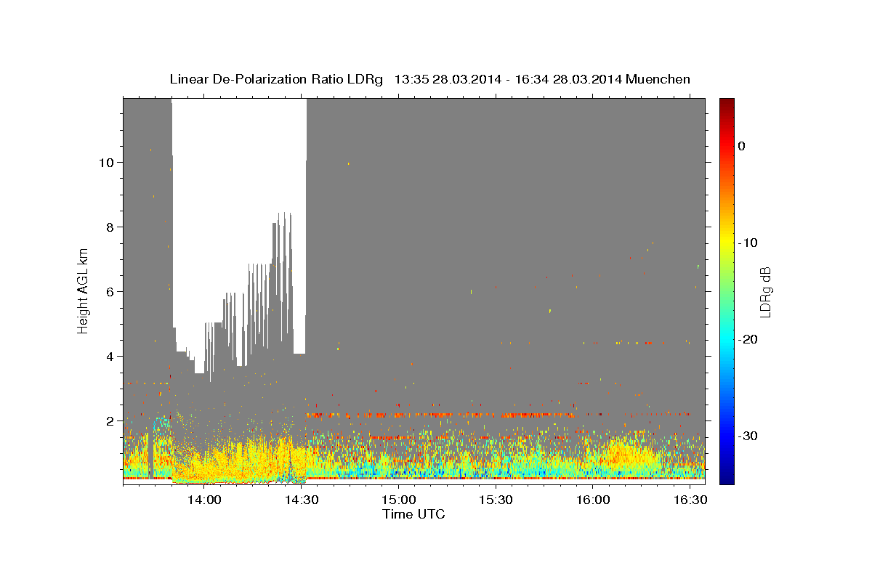The height and width of the screenshot is (581, 872).
Task: Click the height tick label 8
Action: click(110, 227)
